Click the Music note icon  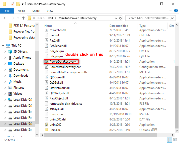tap(10, 82)
